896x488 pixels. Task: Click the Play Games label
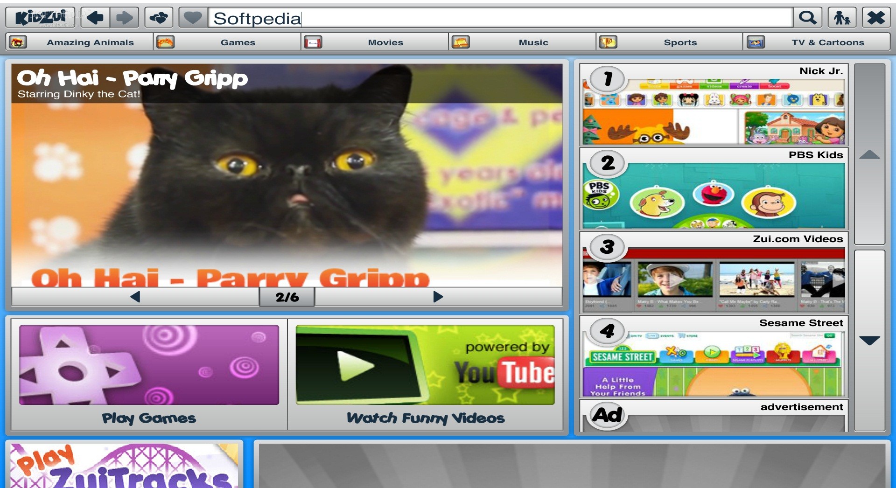pyautogui.click(x=149, y=418)
